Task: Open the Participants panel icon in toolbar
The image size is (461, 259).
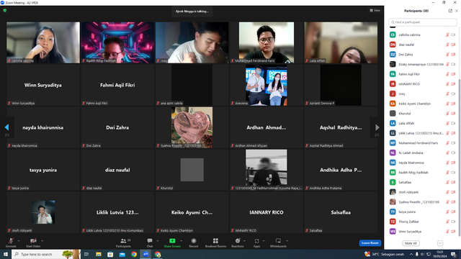Action: (x=123, y=241)
